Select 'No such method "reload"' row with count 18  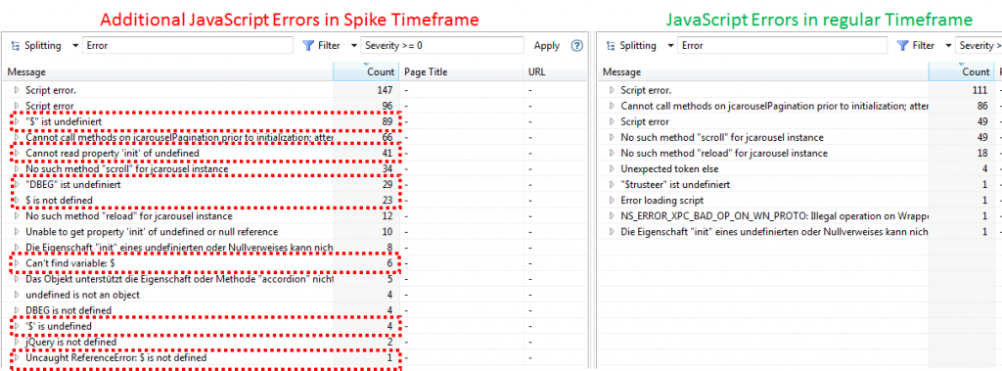(798, 153)
